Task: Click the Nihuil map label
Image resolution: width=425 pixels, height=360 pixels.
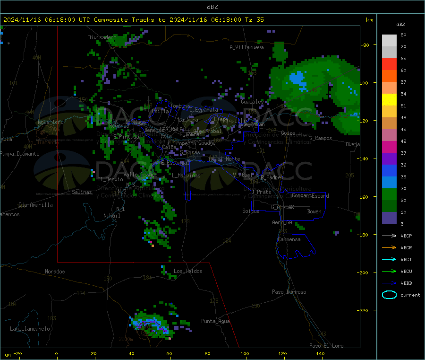Action: tap(111, 216)
